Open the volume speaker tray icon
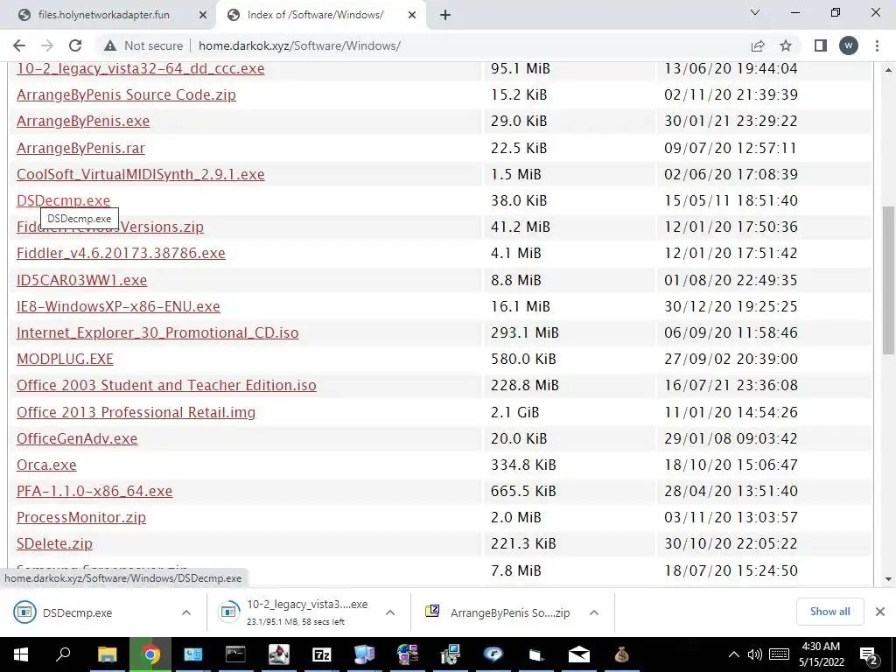Image resolution: width=896 pixels, height=672 pixels. (755, 654)
